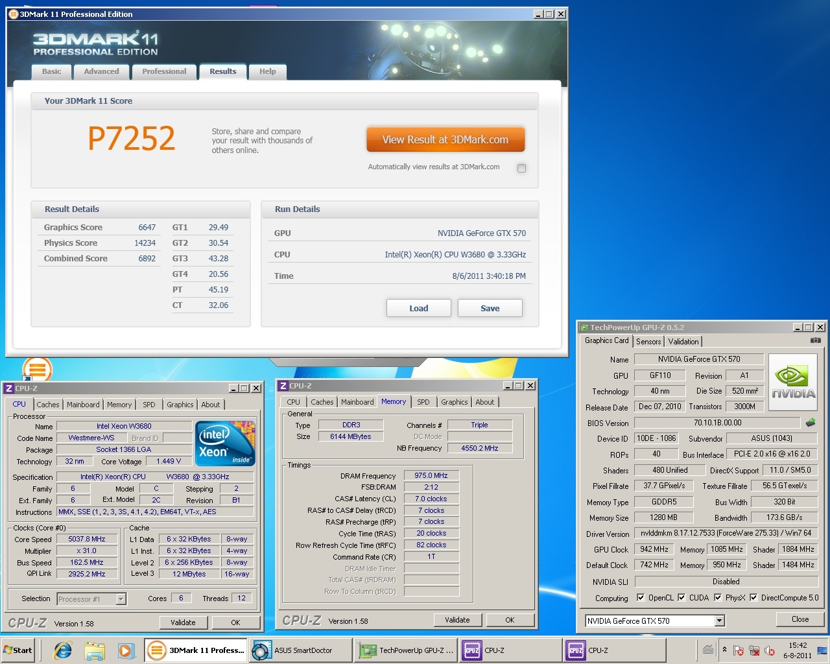Toggle the OpenCL checkbox in GPU-Z
The width and height of the screenshot is (830, 664).
click(x=641, y=598)
